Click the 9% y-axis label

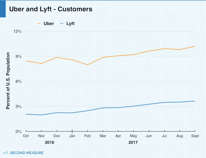tap(19, 56)
